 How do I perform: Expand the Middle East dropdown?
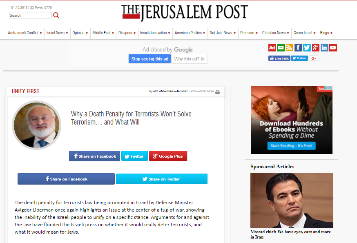[103, 33]
